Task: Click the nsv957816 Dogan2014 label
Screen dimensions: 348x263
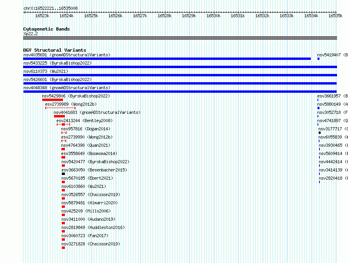Action: [86, 129]
